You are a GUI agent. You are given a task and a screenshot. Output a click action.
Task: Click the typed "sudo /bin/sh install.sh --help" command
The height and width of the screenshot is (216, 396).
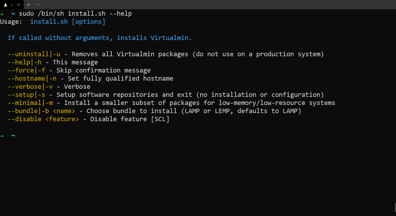(x=75, y=14)
